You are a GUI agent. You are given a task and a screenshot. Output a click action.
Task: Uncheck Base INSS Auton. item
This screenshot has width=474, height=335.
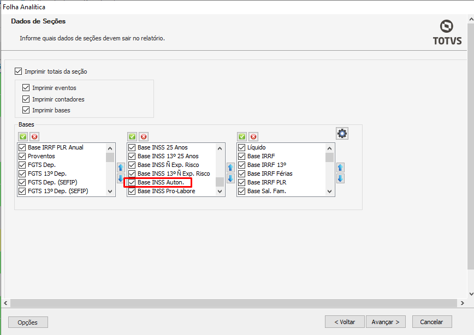tap(132, 182)
